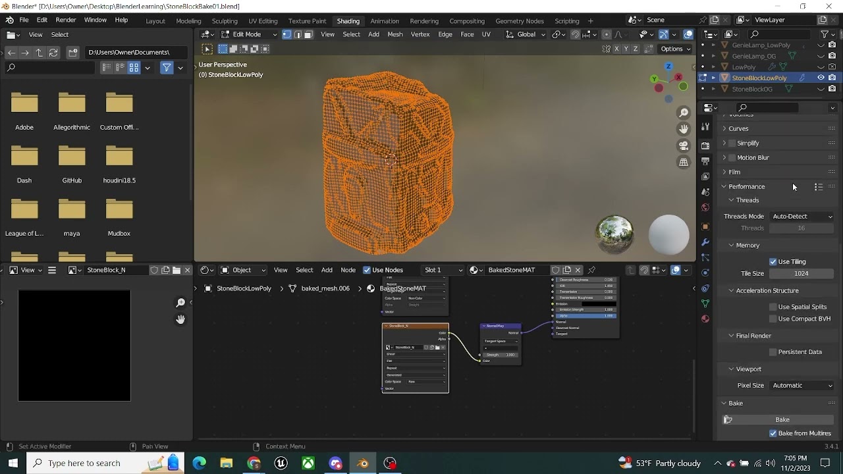This screenshot has width=843, height=474.
Task: Open Threads Mode Auto-Detect dropdown
Action: click(802, 217)
